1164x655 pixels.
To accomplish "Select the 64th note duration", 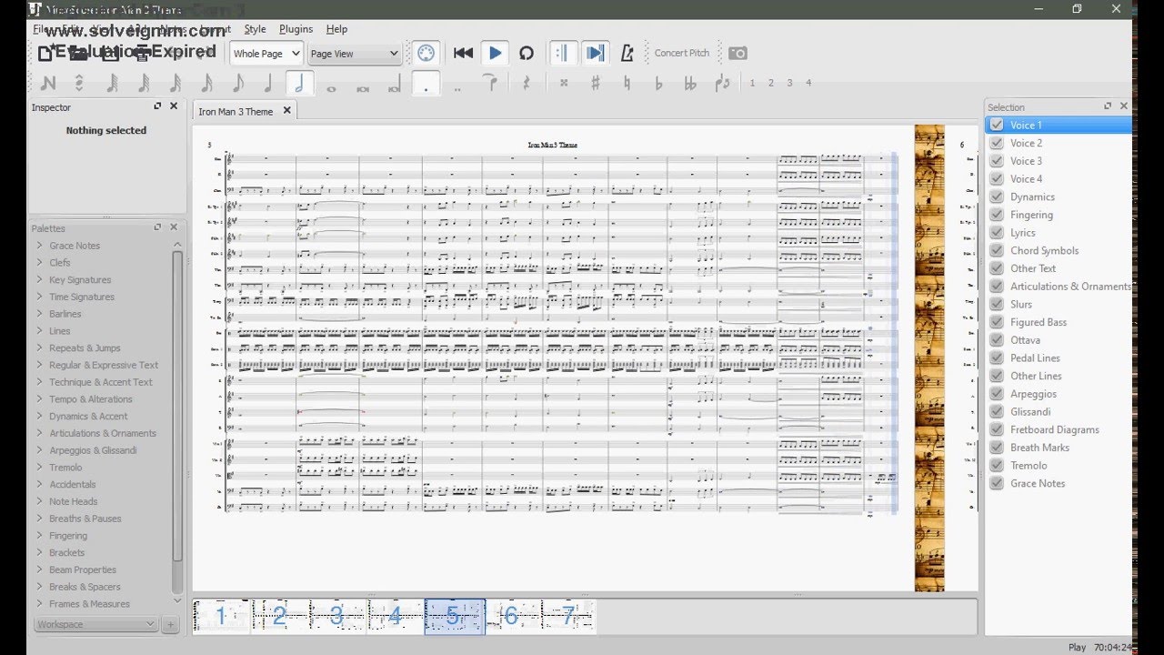I will (x=143, y=83).
